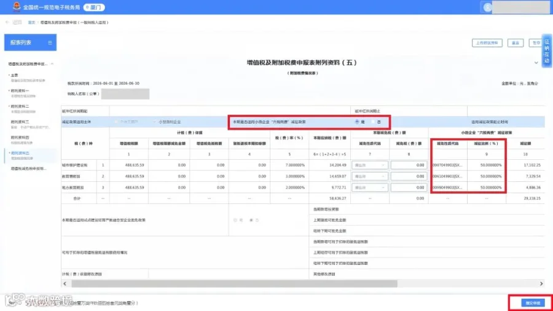The image size is (553, 311).
Task: Click code cell starting 0061049903
Action: tap(447, 176)
